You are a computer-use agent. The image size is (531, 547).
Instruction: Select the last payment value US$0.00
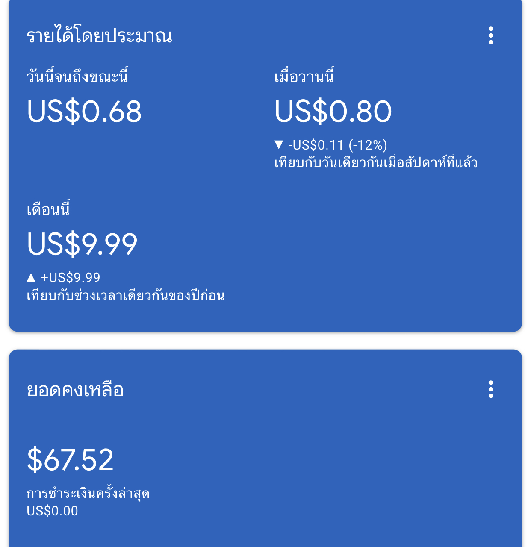[52, 511]
